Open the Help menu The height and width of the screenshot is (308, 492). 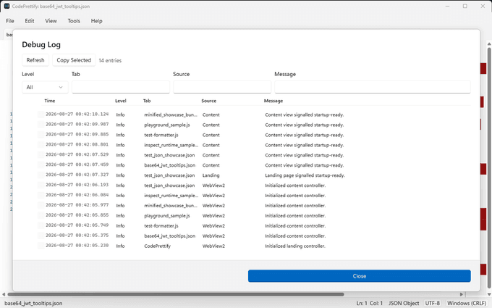pos(97,21)
